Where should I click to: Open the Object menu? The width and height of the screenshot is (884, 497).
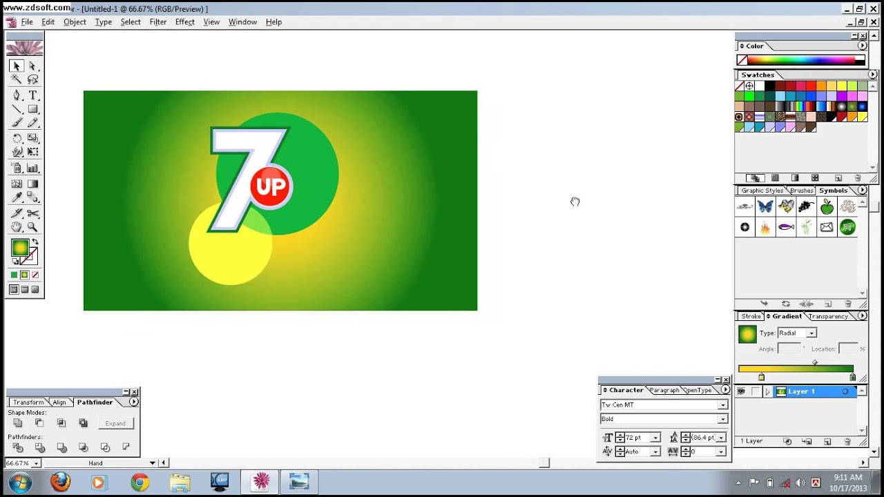pyautogui.click(x=75, y=22)
